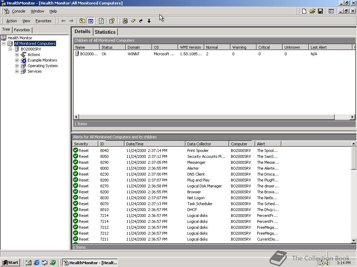Image resolution: width=357 pixels, height=267 pixels.
Task: Click the New Window toolbar icon
Action: tap(331, 11)
